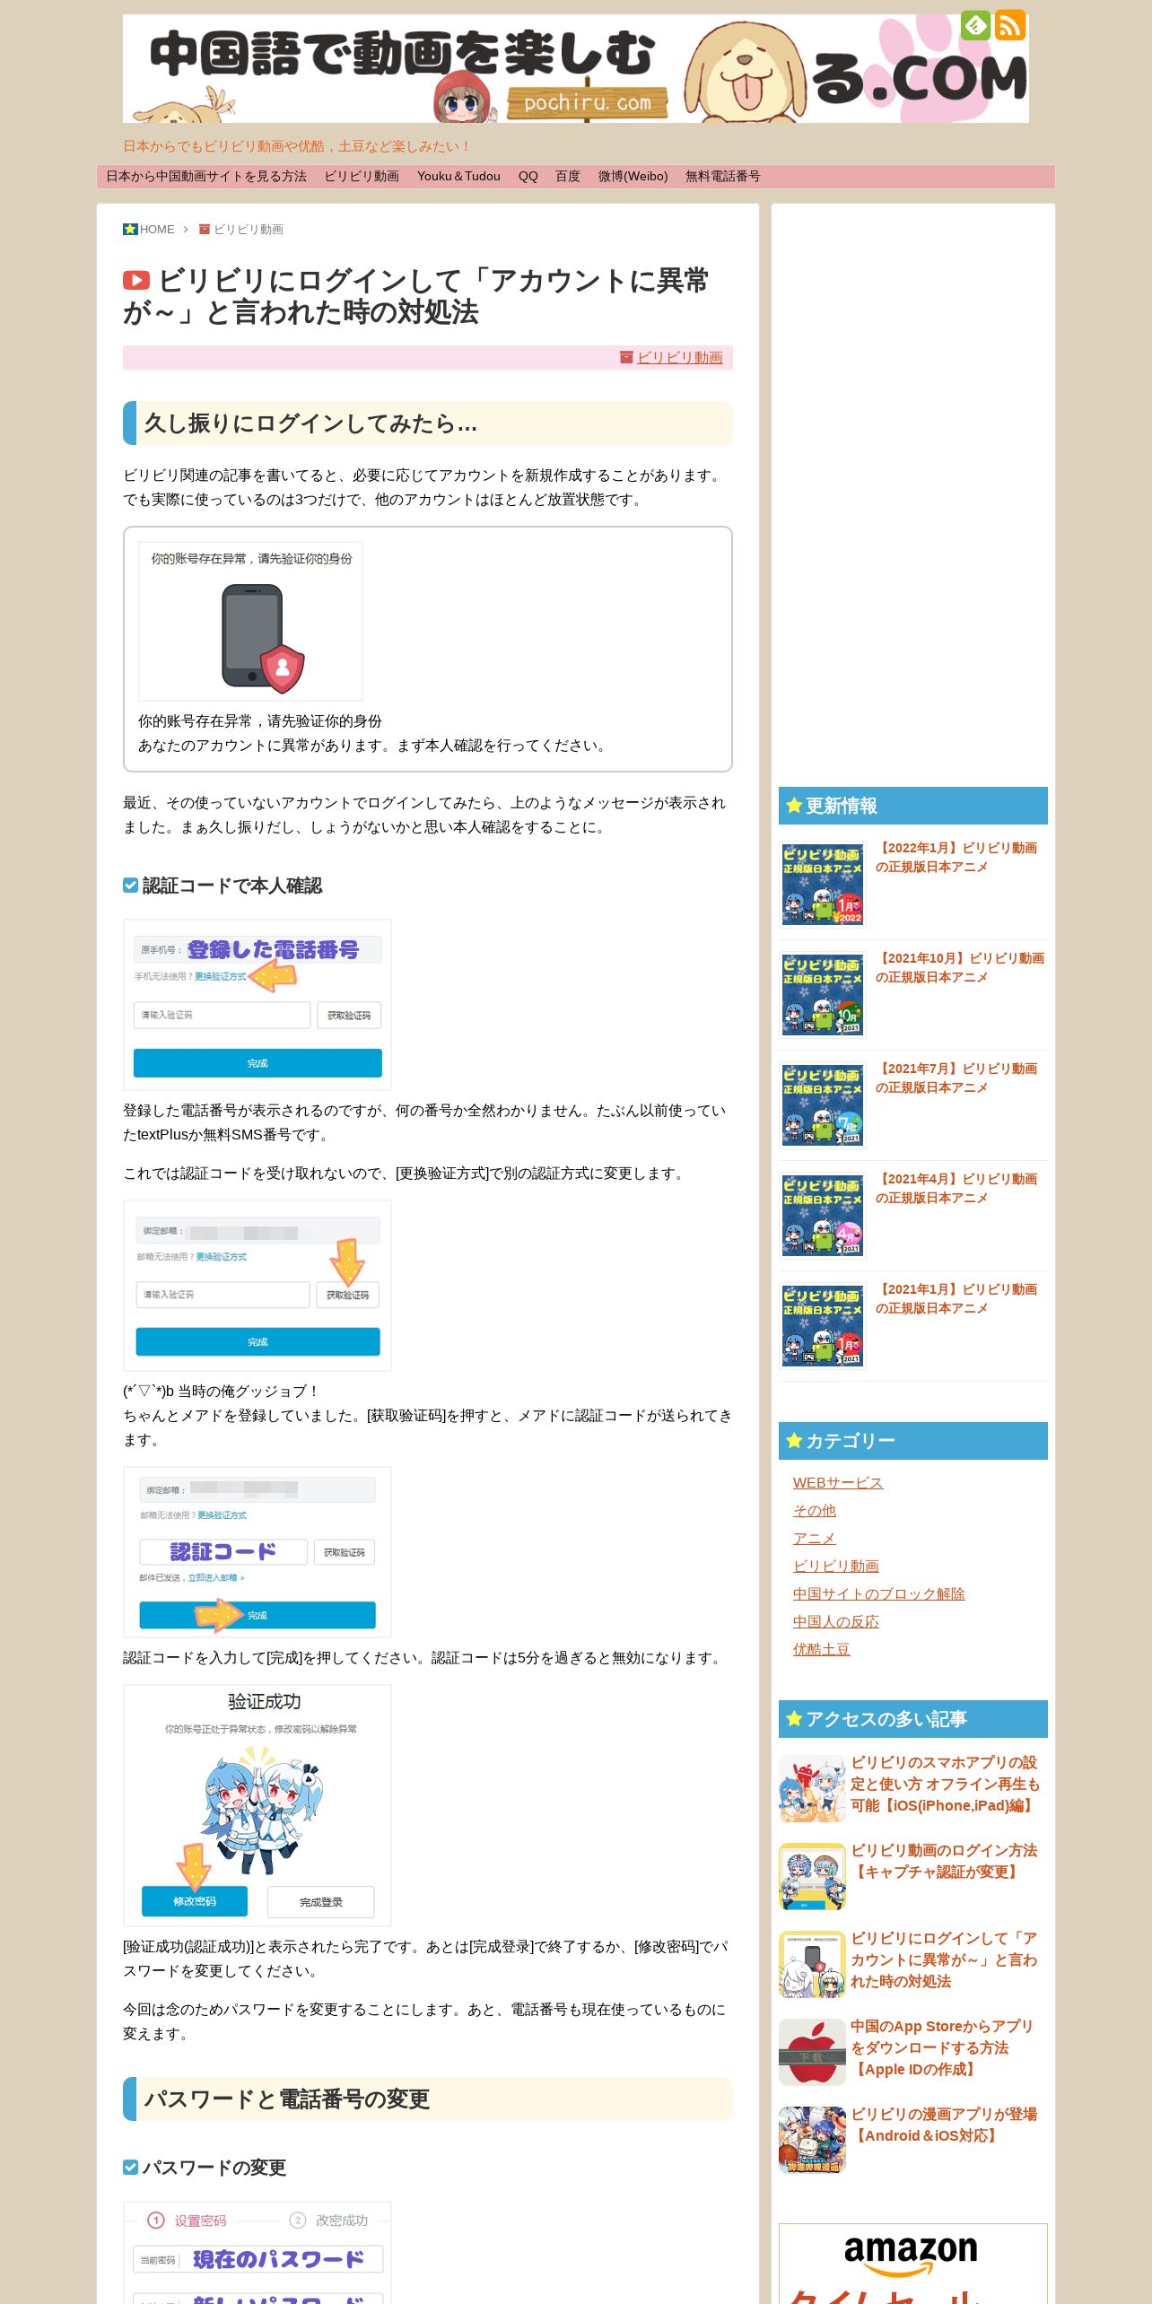Click パスワードと電話番号の変更 section heading
Viewport: 1152px width, 2304px height.
click(x=427, y=2099)
